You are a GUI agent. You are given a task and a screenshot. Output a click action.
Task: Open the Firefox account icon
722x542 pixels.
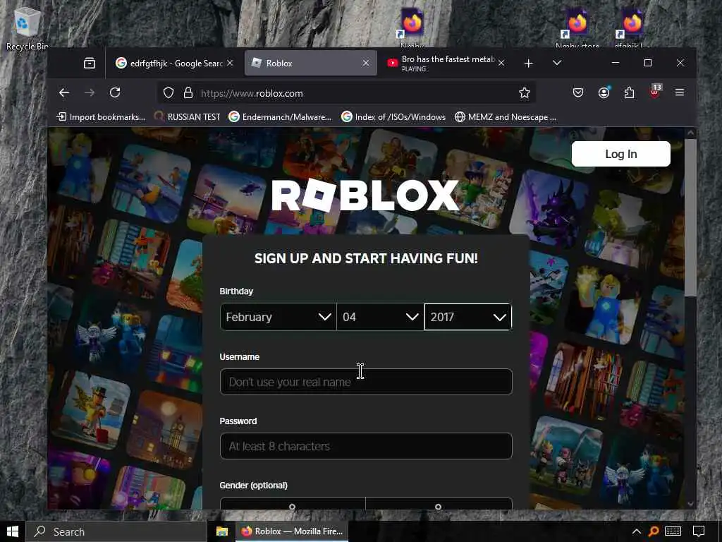pyautogui.click(x=604, y=92)
